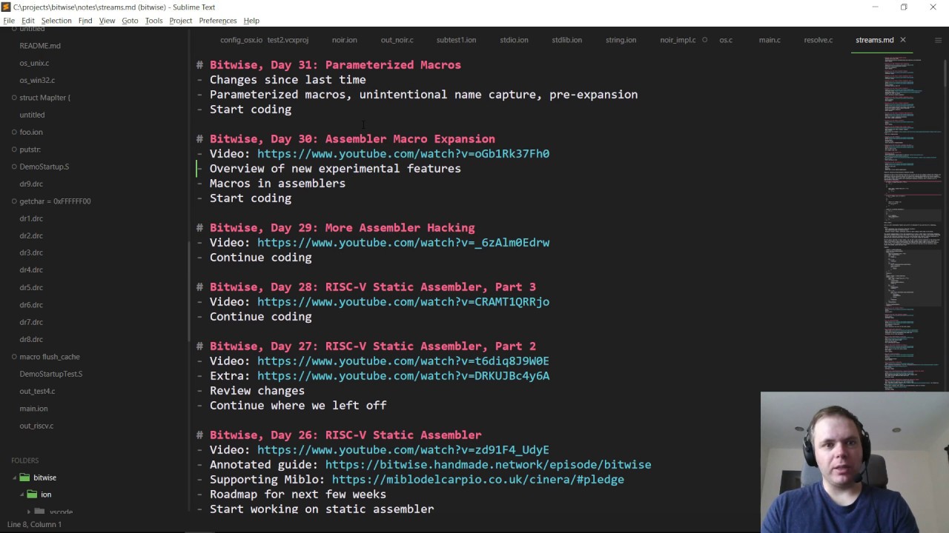Switch to the subtest1.ion tab
This screenshot has width=949, height=533.
(x=456, y=40)
